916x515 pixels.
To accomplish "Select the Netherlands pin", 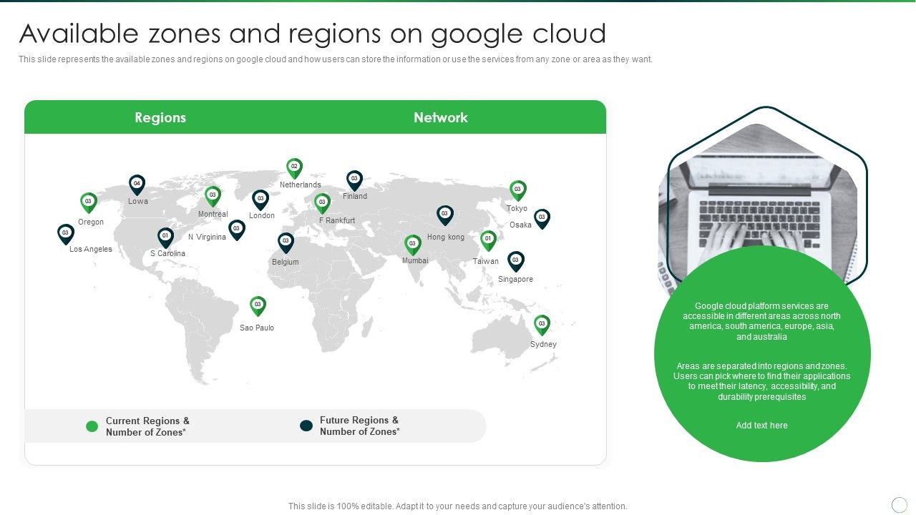I will point(294,169).
